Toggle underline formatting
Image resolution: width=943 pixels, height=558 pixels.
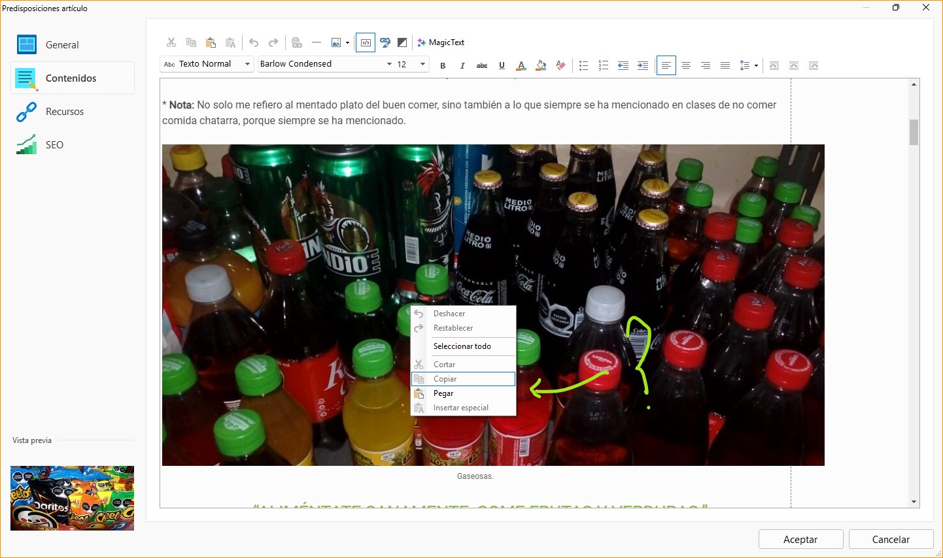(502, 65)
